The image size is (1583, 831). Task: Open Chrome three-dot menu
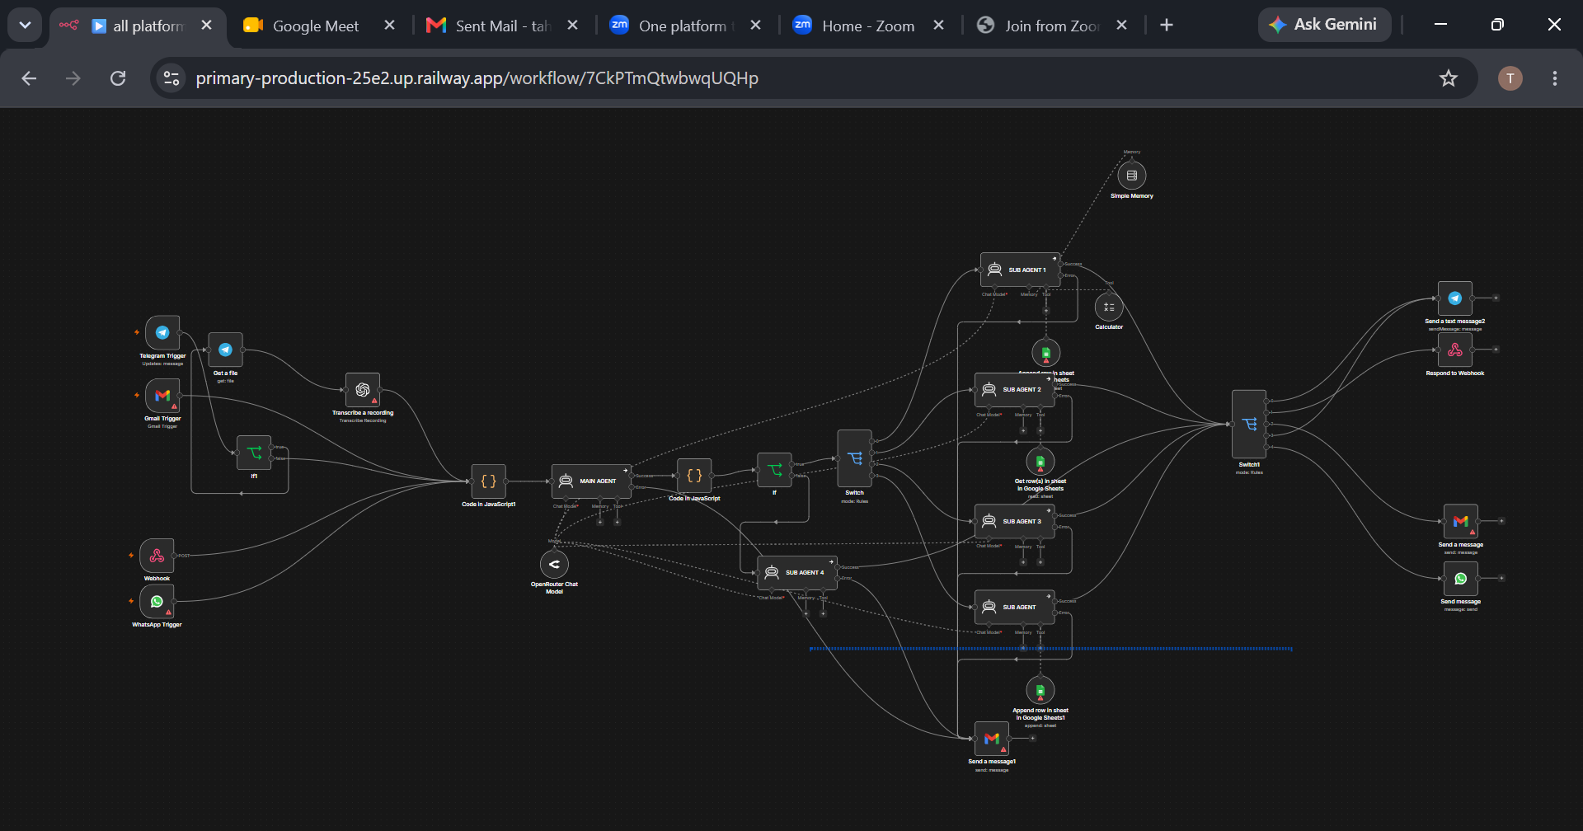pos(1555,78)
